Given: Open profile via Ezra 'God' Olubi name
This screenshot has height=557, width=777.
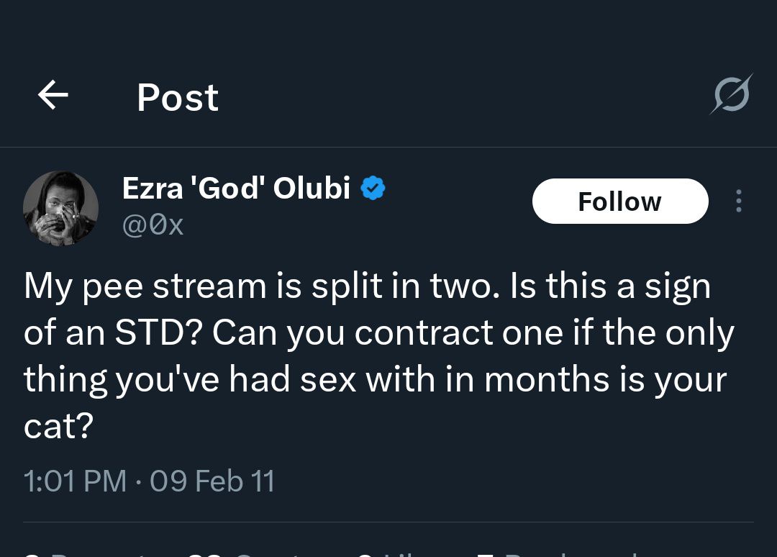Looking at the screenshot, I should click(236, 189).
